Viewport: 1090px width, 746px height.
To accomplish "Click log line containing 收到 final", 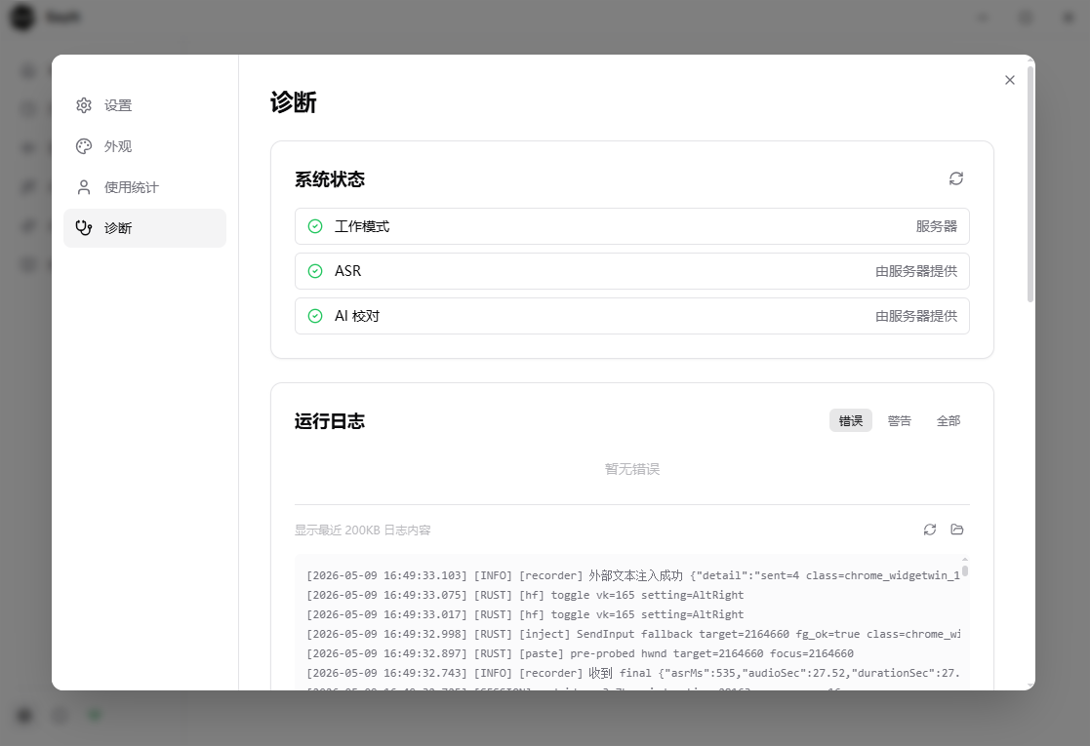I will pyautogui.click(x=633, y=672).
